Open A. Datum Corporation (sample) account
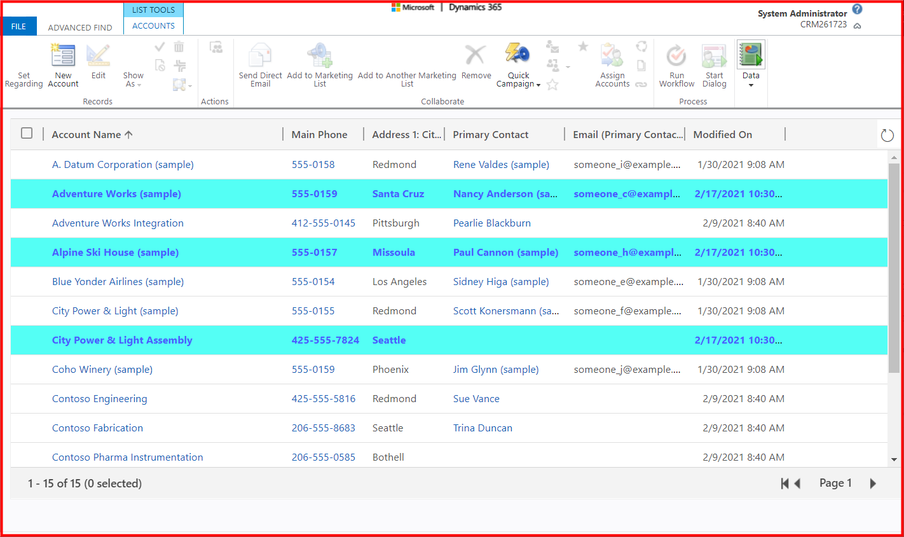The height and width of the screenshot is (537, 904). 123,164
